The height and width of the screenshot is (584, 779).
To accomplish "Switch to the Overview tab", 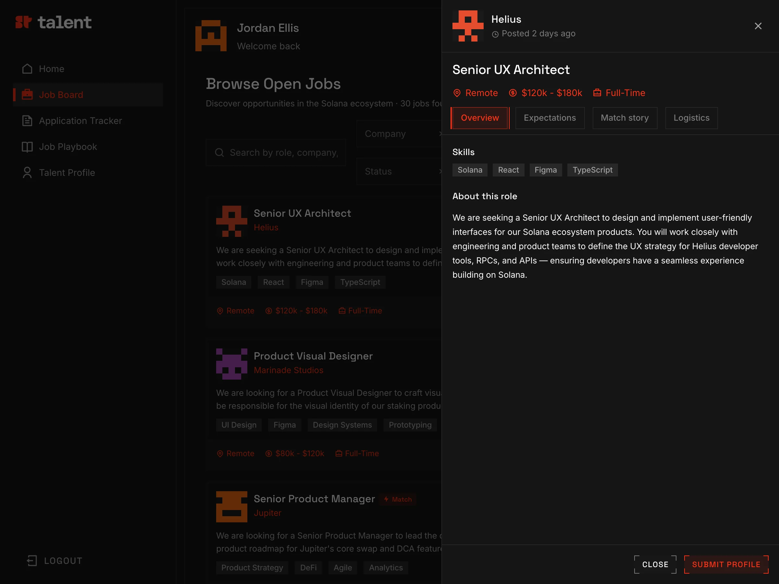I will (480, 118).
